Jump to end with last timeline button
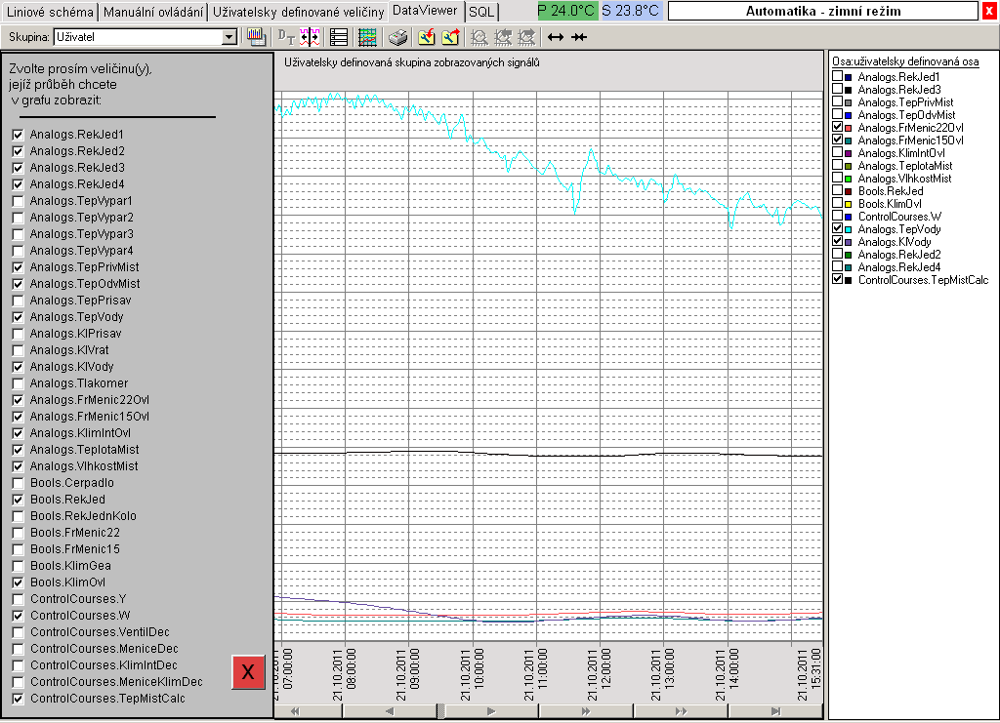The height and width of the screenshot is (723, 1000). pyautogui.click(x=775, y=711)
